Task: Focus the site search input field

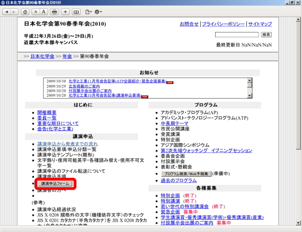Action: click(237, 34)
